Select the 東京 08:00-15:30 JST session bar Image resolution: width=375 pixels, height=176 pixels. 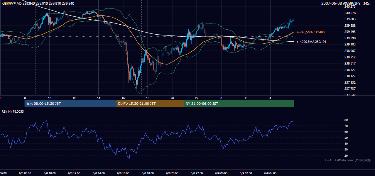[x=70, y=104]
